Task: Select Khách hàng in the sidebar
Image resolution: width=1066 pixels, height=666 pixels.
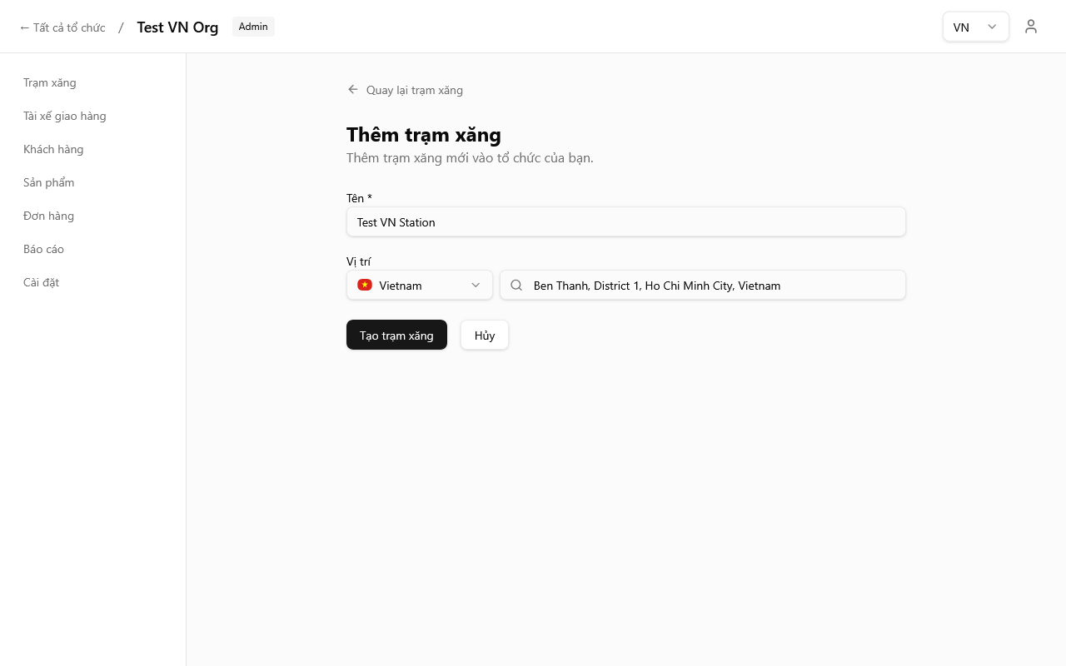Action: [x=53, y=149]
